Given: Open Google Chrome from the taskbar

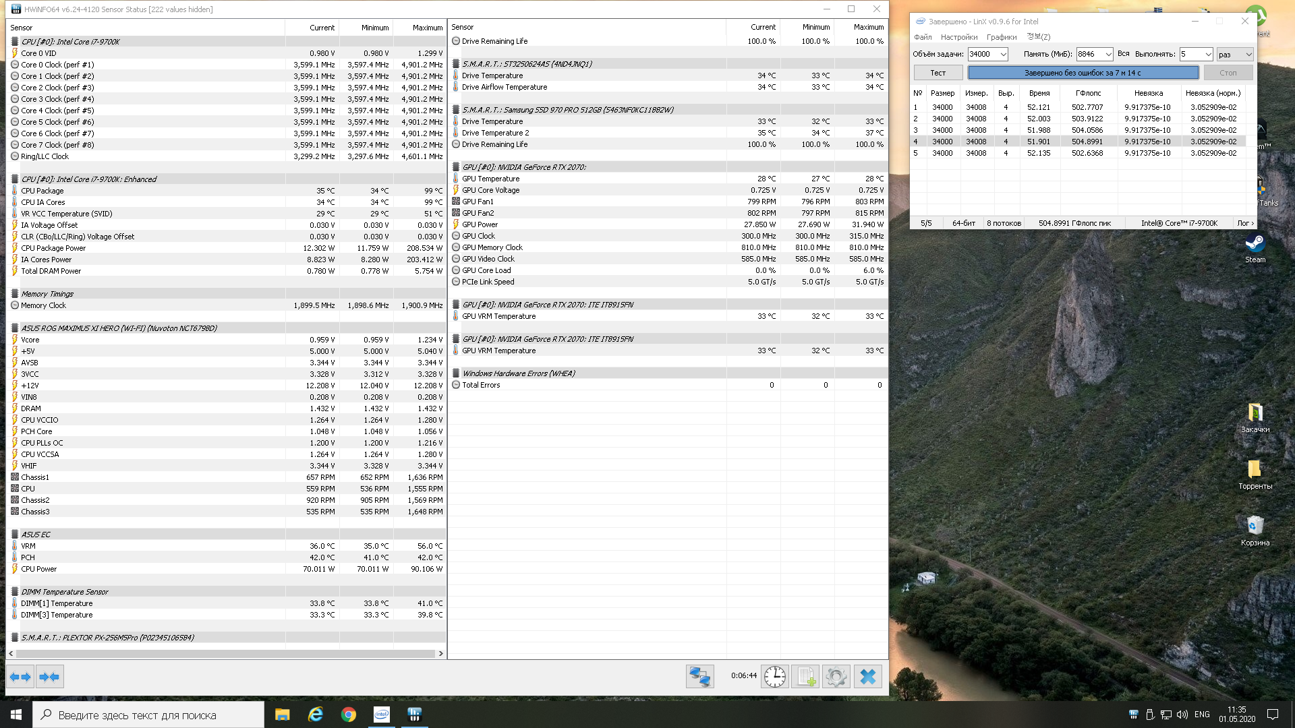Looking at the screenshot, I should point(348,715).
